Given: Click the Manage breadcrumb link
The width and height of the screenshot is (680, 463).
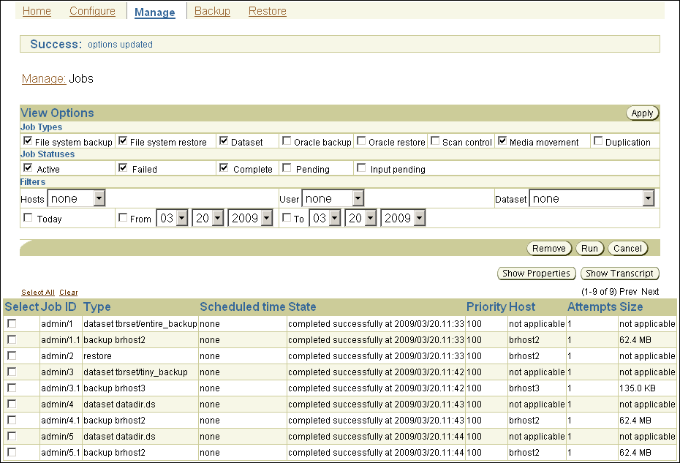Looking at the screenshot, I should pyautogui.click(x=43, y=78).
